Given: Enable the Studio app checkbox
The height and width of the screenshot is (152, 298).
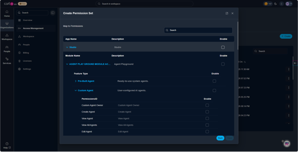Looking at the screenshot, I should pos(223,47).
